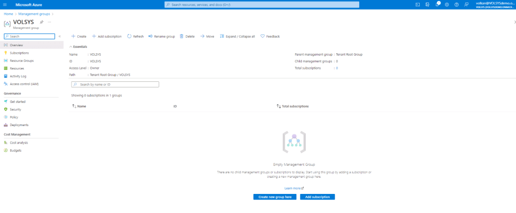Select Cost analysis in the sidebar
The width and height of the screenshot is (516, 213).
click(20, 143)
